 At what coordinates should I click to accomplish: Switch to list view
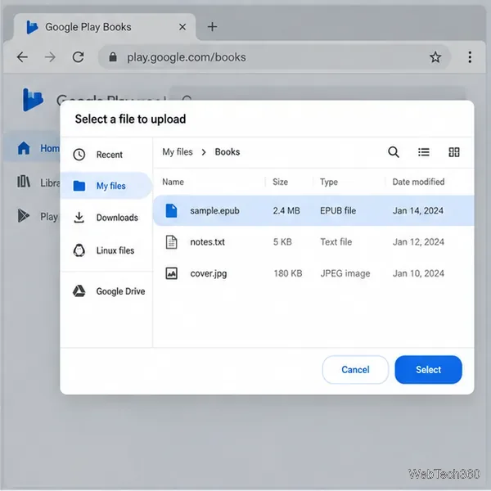coord(423,152)
